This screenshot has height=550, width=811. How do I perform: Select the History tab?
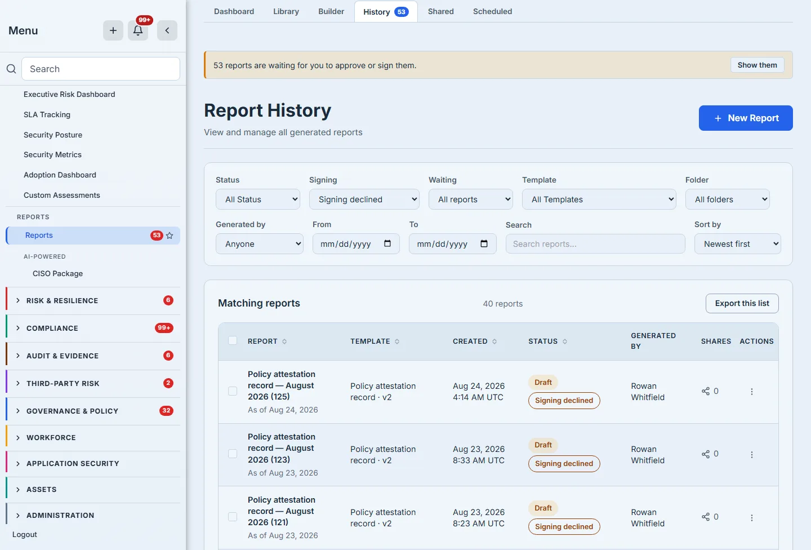[386, 12]
